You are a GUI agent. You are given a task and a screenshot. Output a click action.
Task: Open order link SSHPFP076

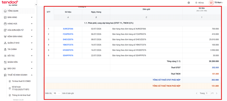point(68,55)
